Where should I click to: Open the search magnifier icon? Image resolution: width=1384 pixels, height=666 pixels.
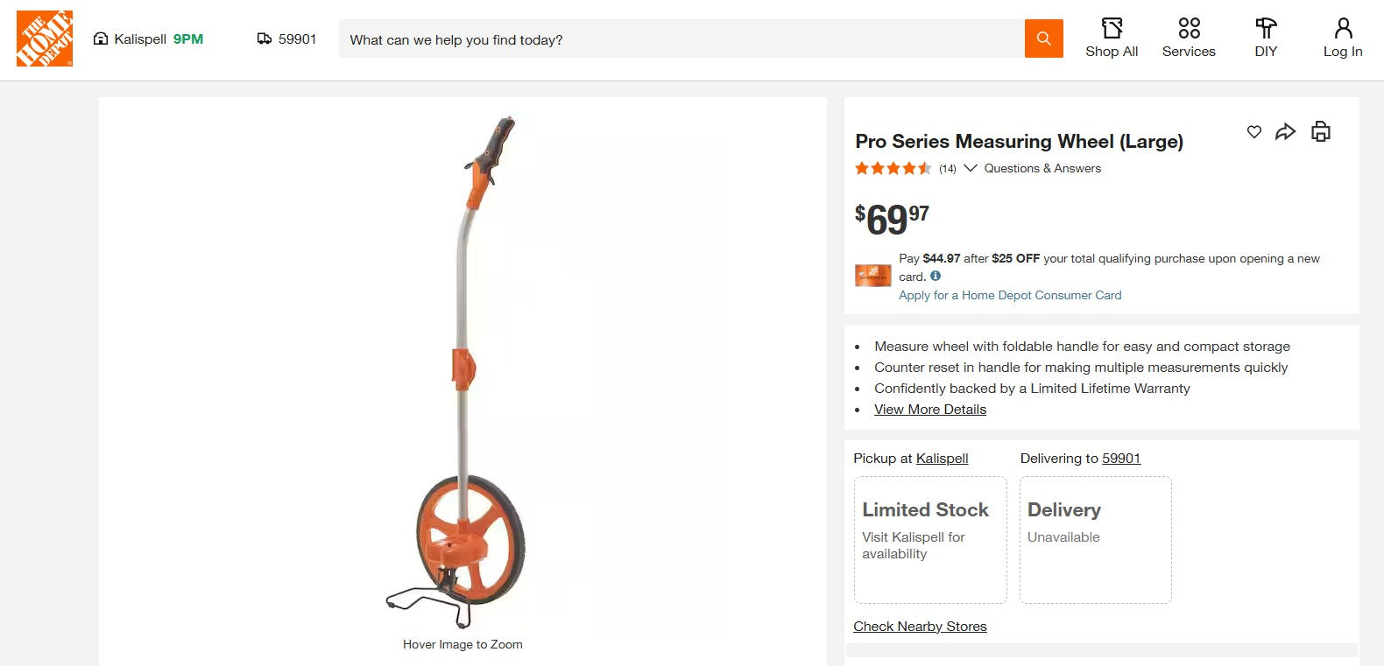1042,39
